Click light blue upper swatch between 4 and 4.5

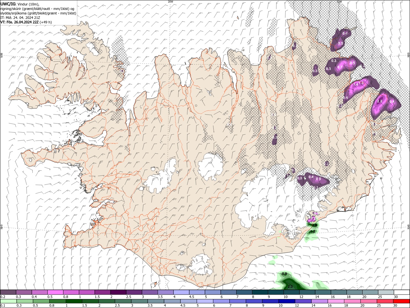click(181, 292)
